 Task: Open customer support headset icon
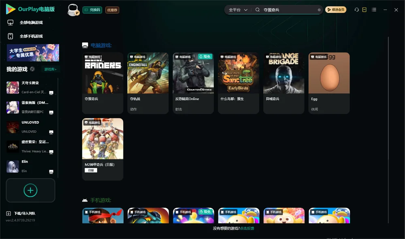tap(356, 10)
